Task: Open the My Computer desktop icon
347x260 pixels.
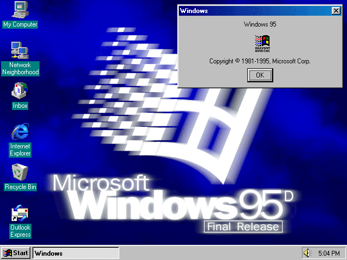Action: click(x=20, y=10)
